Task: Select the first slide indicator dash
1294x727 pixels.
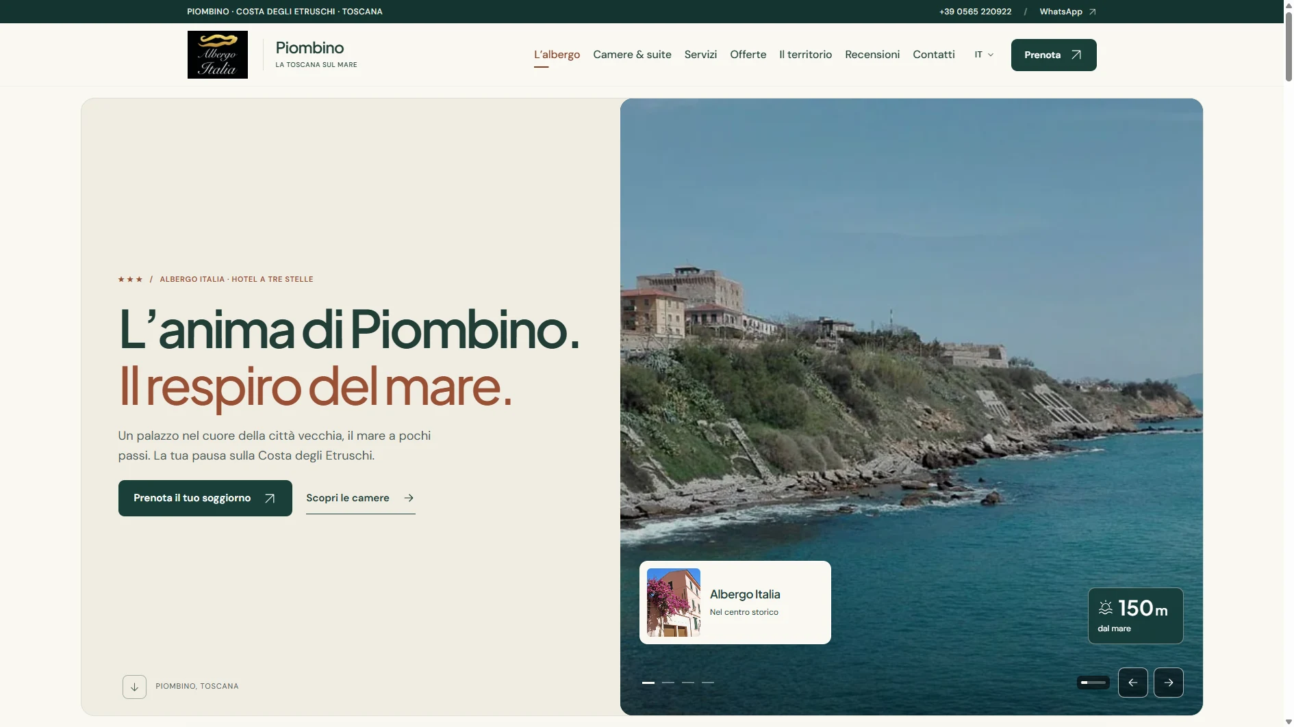Action: (x=648, y=683)
